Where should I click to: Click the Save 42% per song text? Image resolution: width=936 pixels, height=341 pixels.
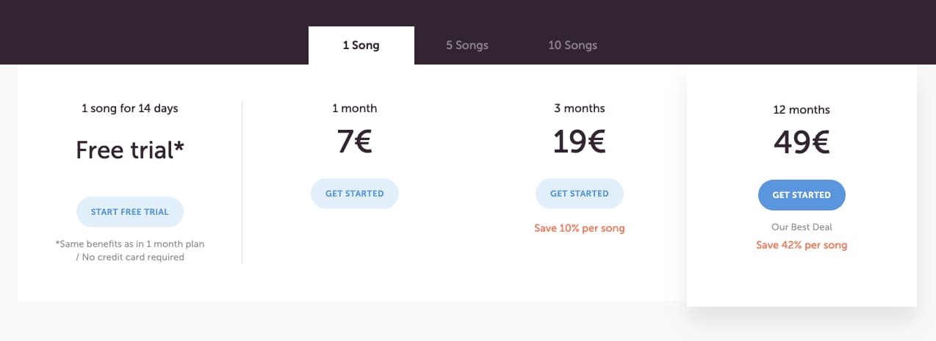(x=802, y=245)
